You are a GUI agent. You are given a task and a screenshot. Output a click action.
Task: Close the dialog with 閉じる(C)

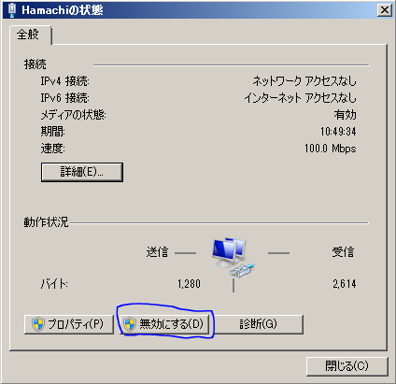tap(347, 366)
